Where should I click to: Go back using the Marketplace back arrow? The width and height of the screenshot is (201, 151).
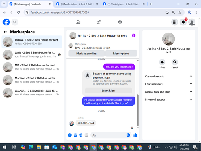(x=6, y=32)
